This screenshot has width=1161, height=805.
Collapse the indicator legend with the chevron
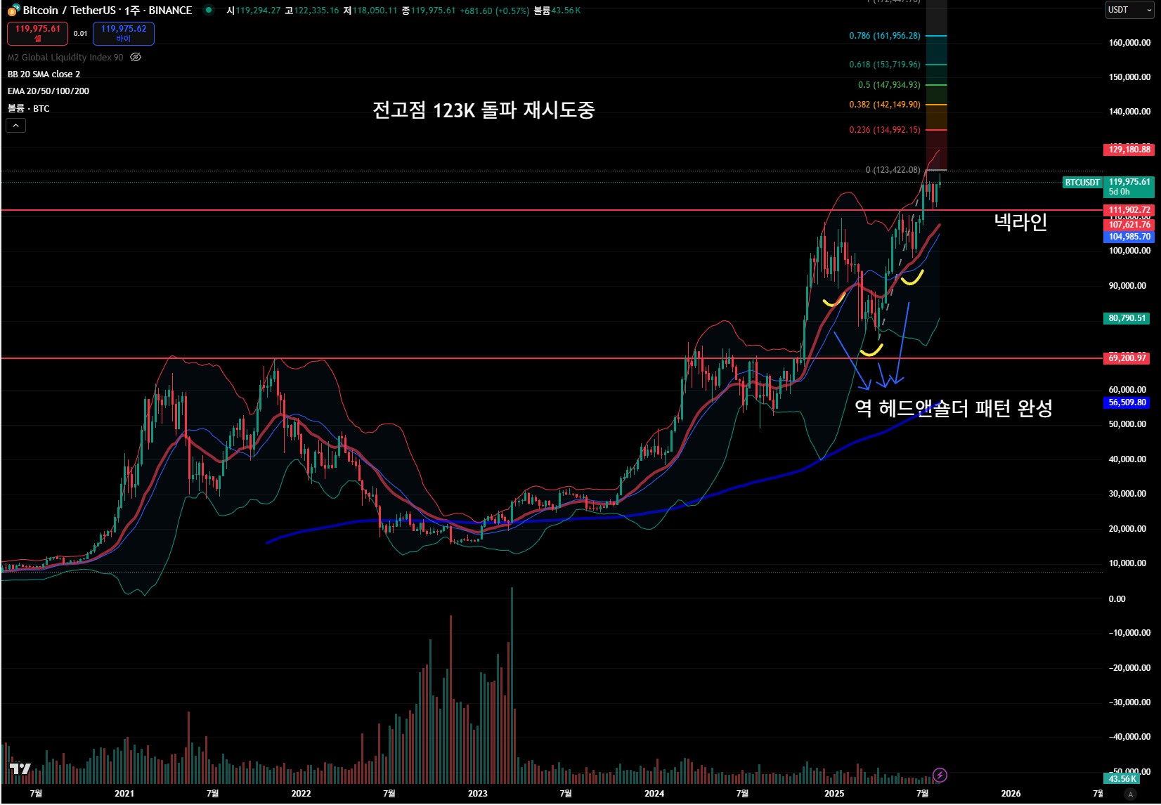[15, 126]
